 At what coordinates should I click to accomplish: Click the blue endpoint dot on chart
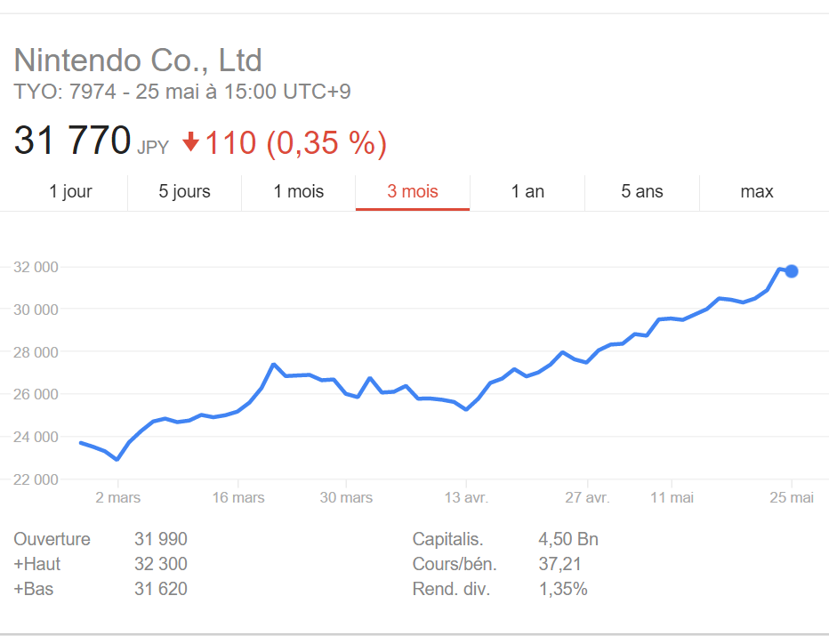792,270
